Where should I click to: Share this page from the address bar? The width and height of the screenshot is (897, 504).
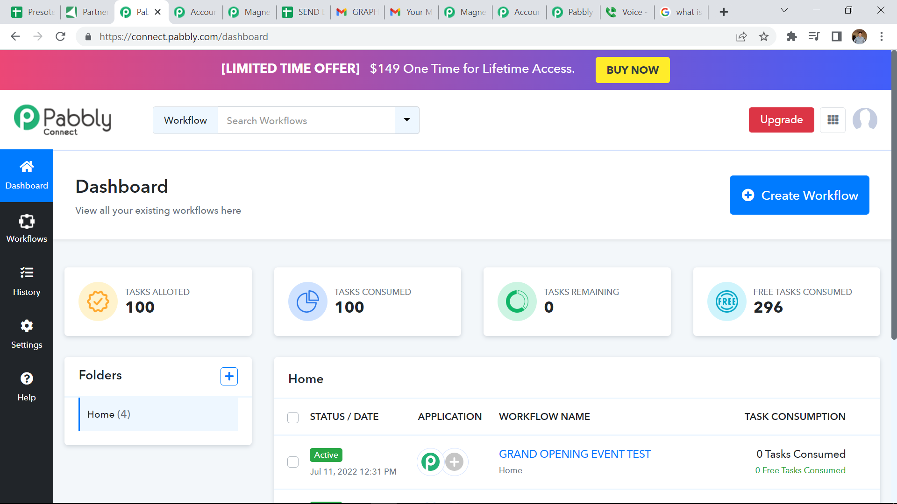pos(741,36)
